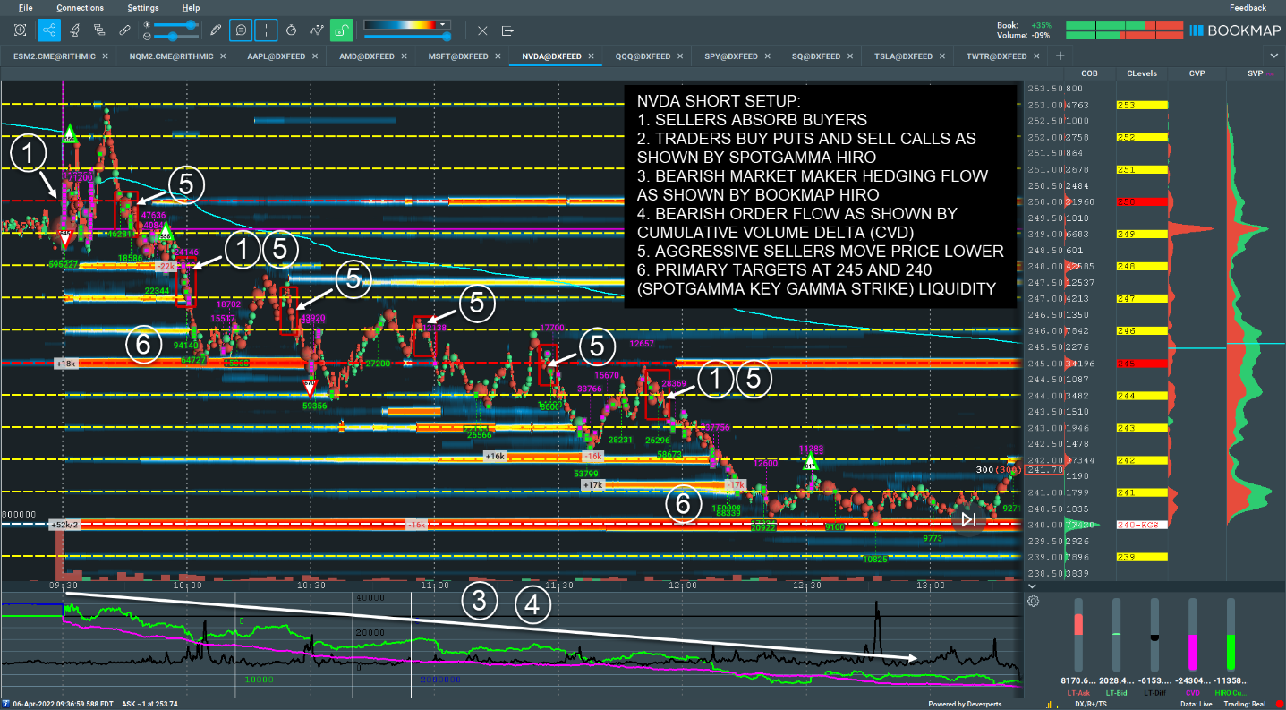The width and height of the screenshot is (1286, 710).
Task: Click the exit-arrow detach icon in toolbar
Action: pos(507,30)
